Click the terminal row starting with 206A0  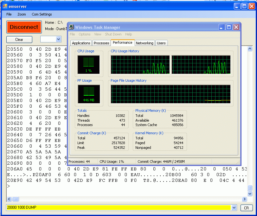click(x=127, y=169)
